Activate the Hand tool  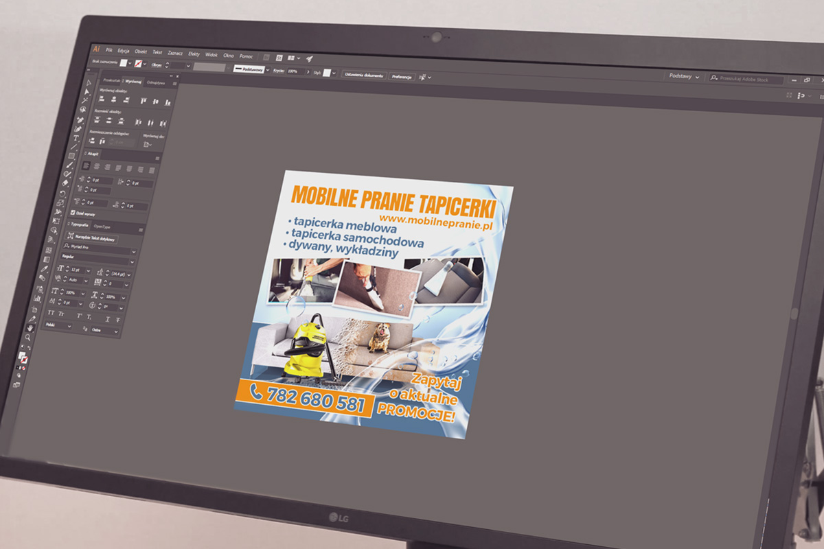[x=31, y=328]
